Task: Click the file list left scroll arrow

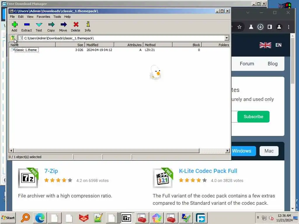Action: (11, 151)
